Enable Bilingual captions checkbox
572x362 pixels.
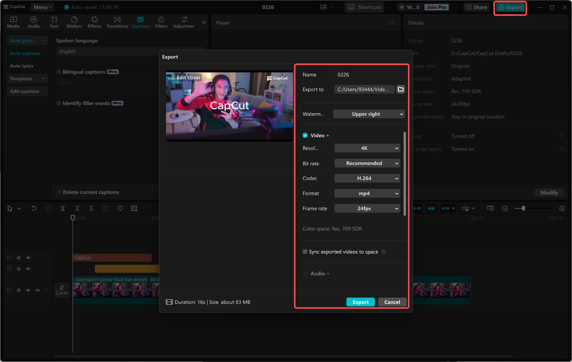(59, 72)
